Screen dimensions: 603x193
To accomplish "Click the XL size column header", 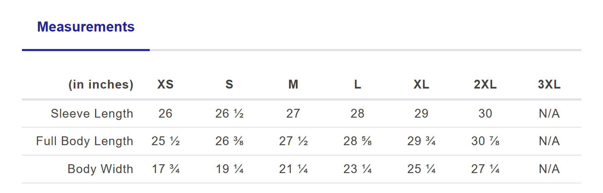I will pos(421,85).
